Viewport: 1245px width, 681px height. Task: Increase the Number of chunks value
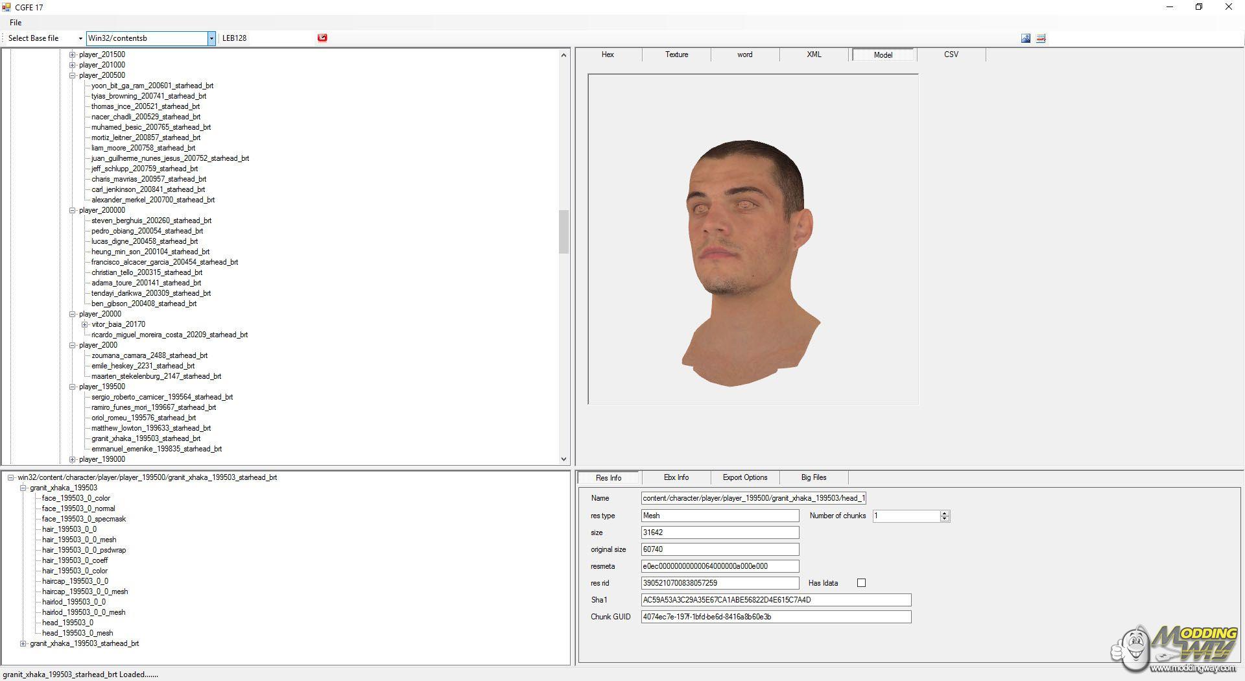pyautogui.click(x=945, y=513)
